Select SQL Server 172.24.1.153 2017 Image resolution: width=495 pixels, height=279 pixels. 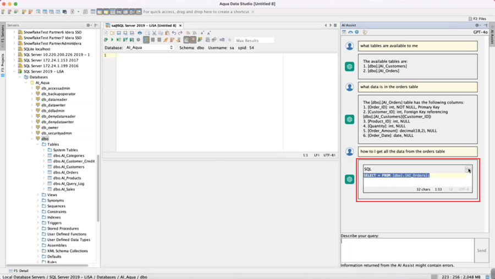tap(51, 60)
